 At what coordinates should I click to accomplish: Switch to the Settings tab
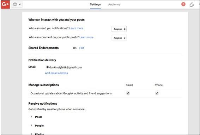coord(95,5)
